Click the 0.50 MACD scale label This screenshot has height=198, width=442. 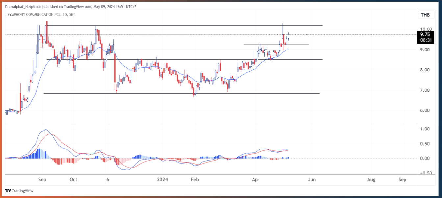coord(425,144)
